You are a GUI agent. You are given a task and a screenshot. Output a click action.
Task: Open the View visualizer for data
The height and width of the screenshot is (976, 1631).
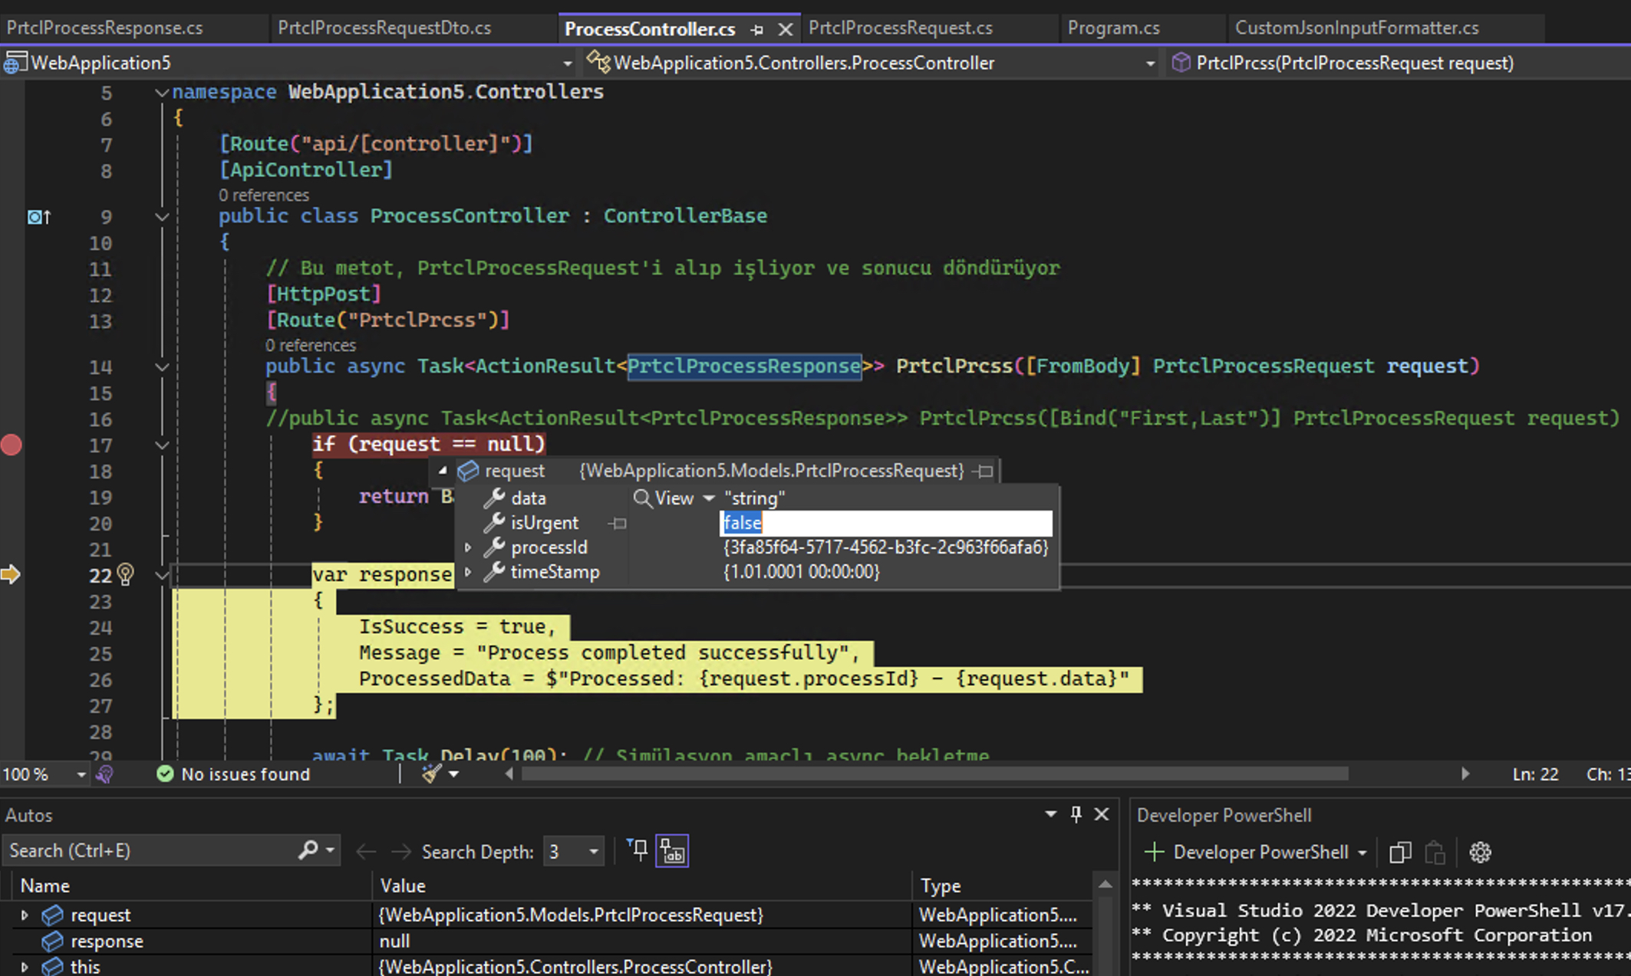664,498
